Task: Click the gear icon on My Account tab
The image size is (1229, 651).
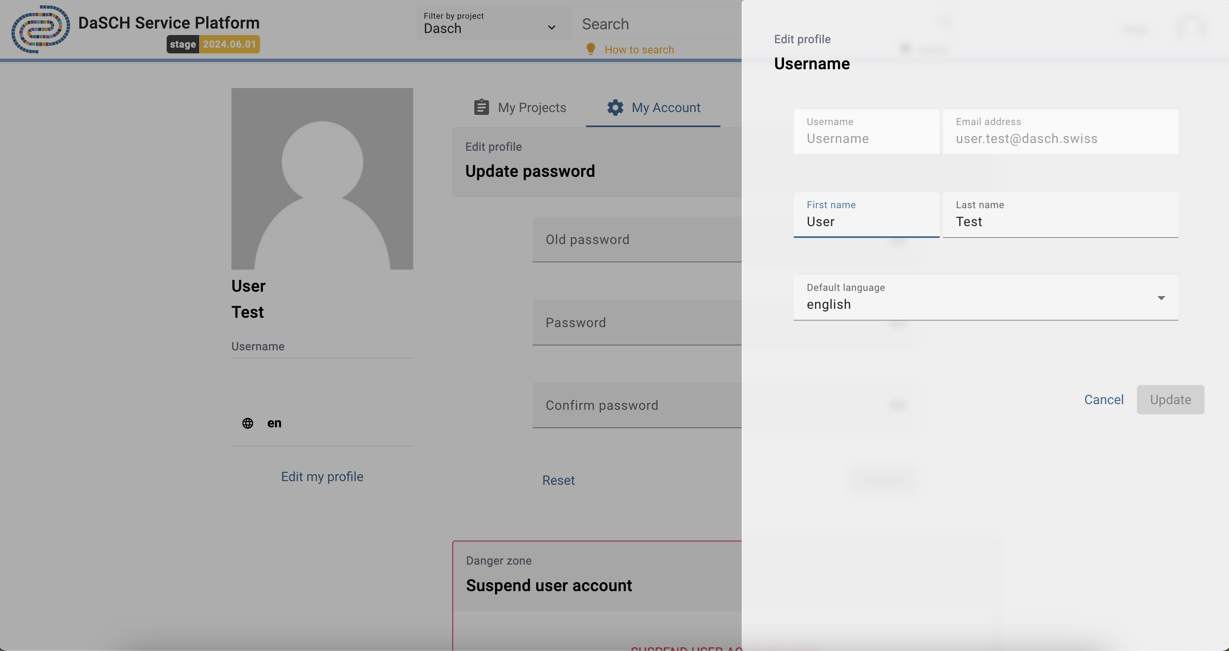Action: (x=614, y=107)
